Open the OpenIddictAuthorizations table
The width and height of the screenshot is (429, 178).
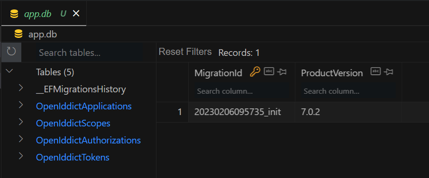point(88,141)
